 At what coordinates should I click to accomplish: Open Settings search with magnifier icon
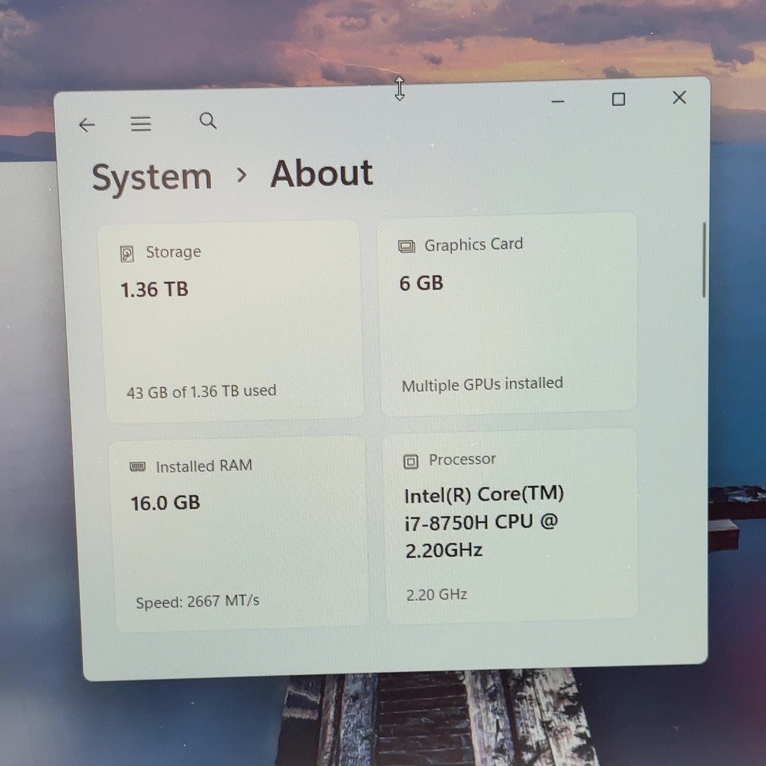(208, 121)
